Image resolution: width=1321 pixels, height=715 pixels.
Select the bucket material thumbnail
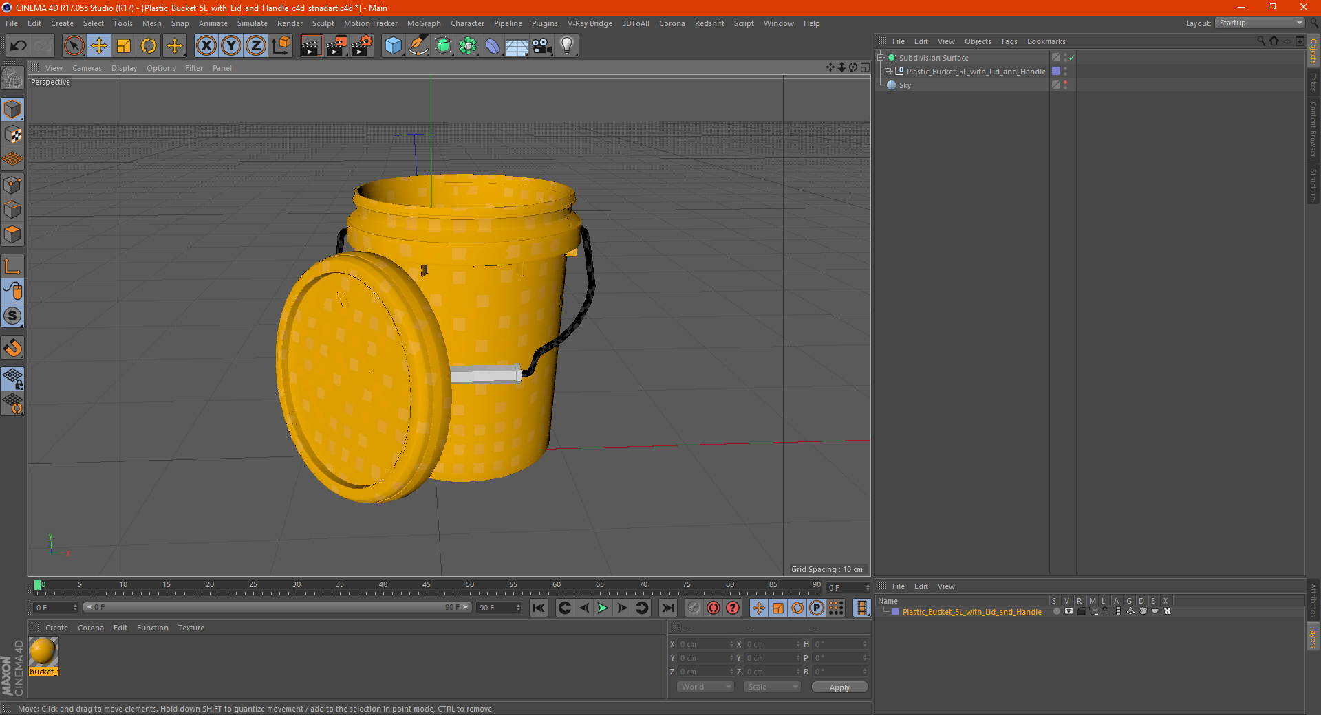click(43, 652)
